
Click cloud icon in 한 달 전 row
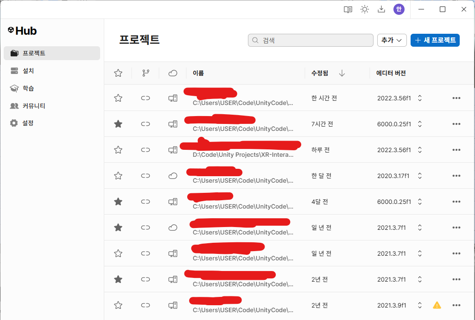(x=173, y=176)
